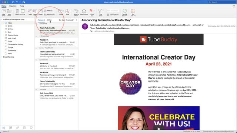Open 'We Have Some Insights For You' email
This screenshot has width=237, height=133.
[x=57, y=84]
